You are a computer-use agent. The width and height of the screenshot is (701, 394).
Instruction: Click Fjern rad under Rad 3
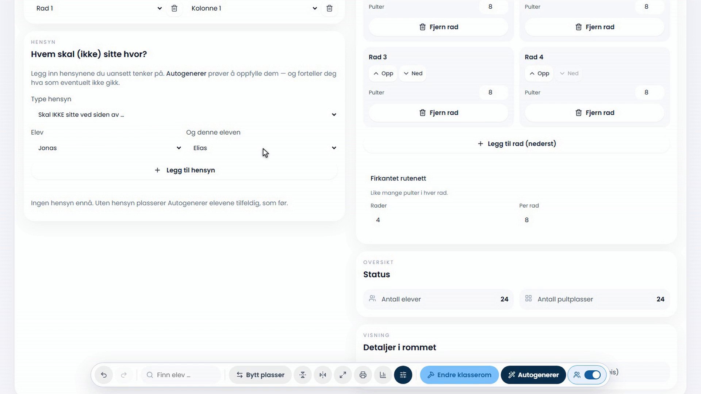[x=438, y=113]
